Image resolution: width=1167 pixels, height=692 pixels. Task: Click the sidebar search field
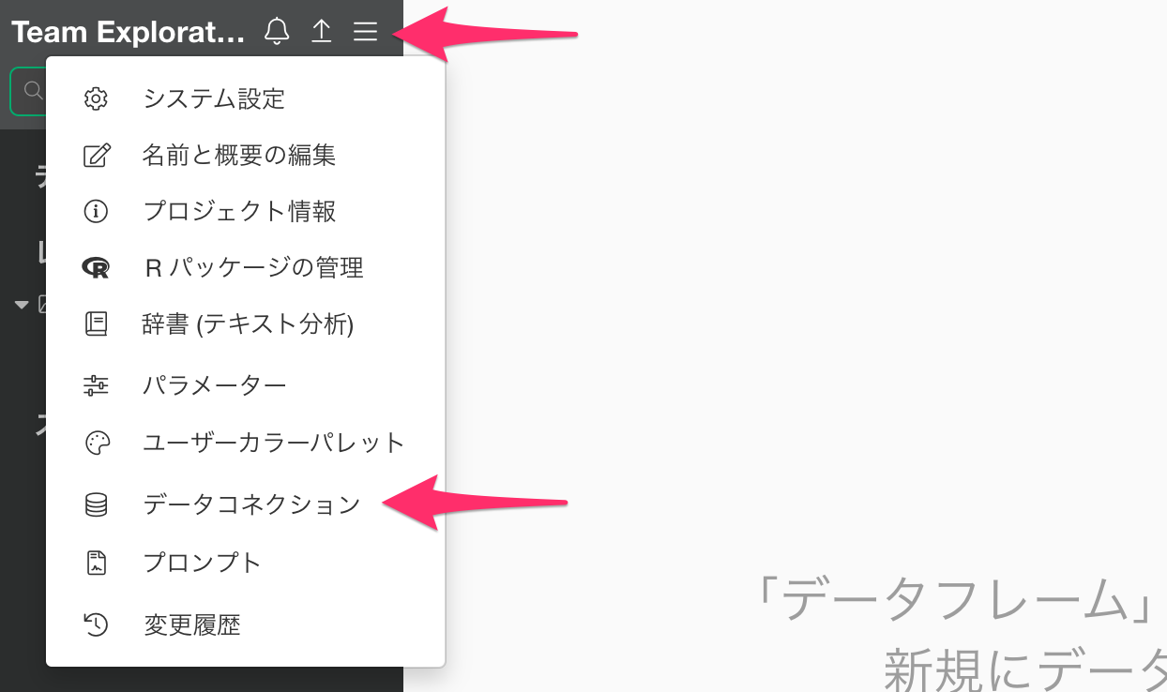point(28,91)
